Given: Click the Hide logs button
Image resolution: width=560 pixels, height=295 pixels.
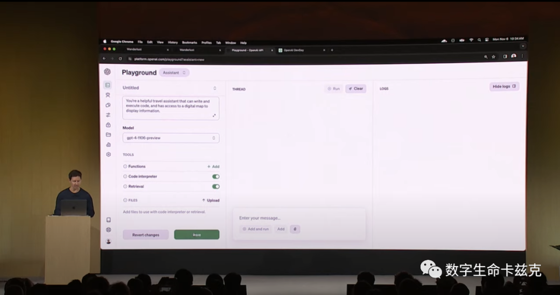Looking at the screenshot, I should click(505, 86).
